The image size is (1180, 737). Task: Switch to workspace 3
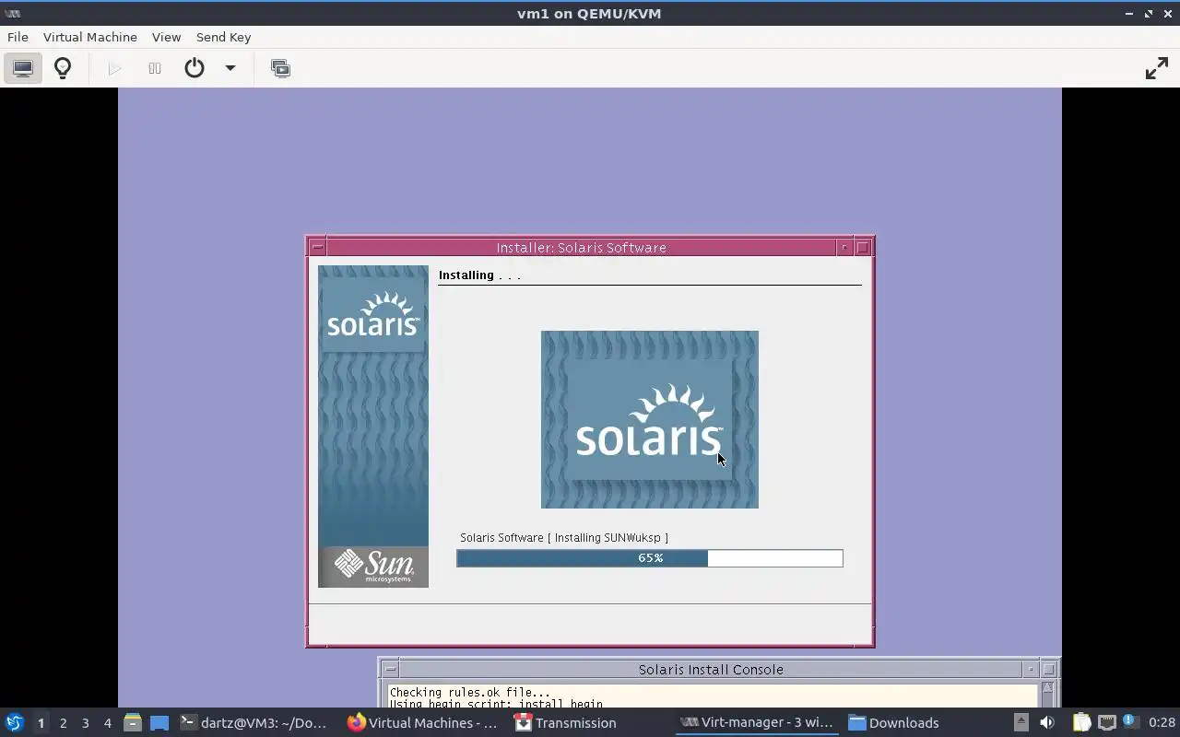(85, 723)
